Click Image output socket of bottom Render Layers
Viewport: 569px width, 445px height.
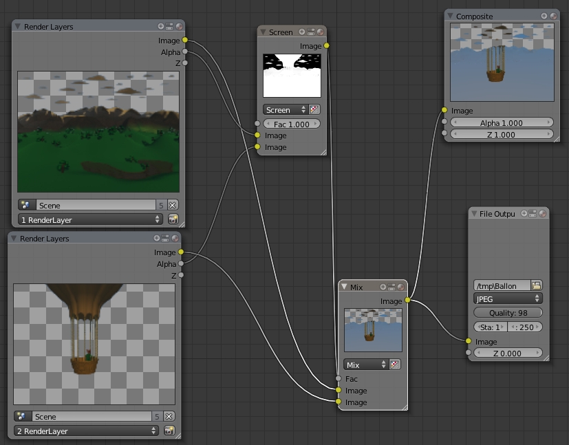click(181, 252)
